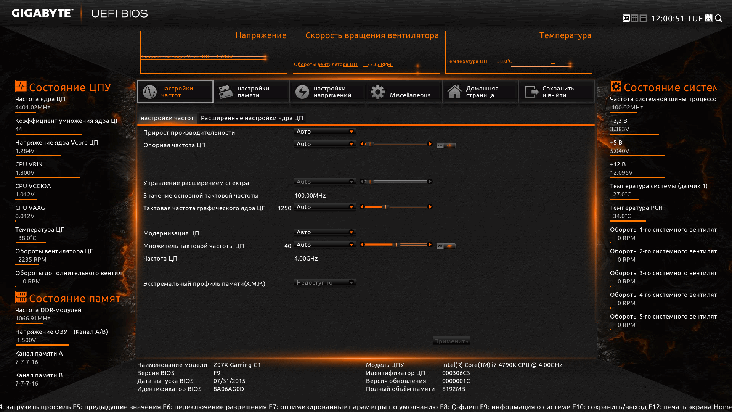Click the DDR frequency 1066.91MHz reading
The width and height of the screenshot is (732, 412).
(x=33, y=319)
